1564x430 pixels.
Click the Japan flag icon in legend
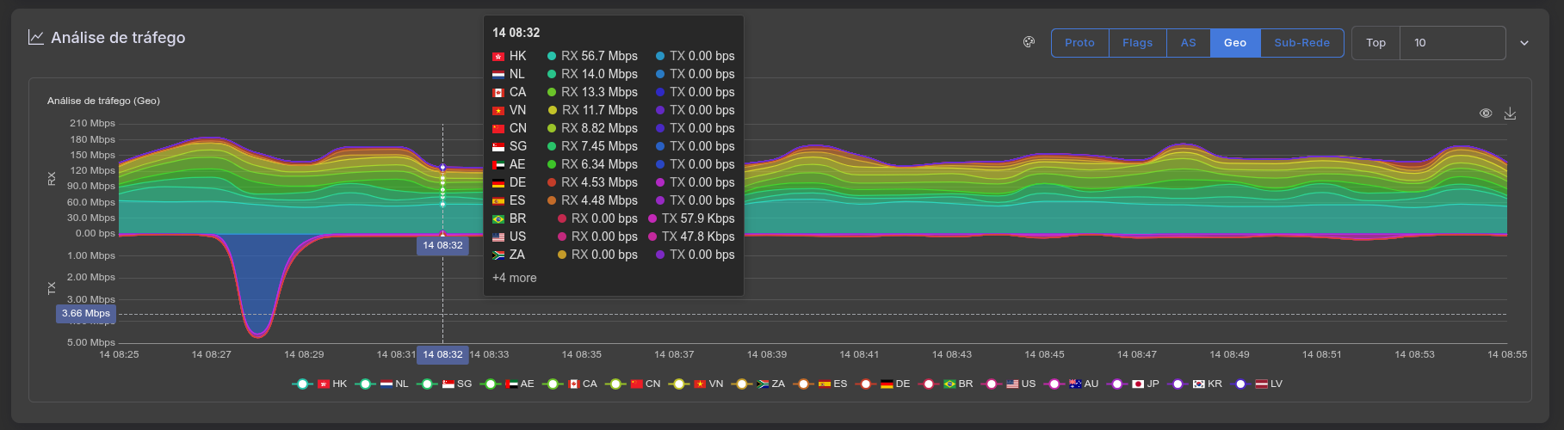pyautogui.click(x=1138, y=384)
